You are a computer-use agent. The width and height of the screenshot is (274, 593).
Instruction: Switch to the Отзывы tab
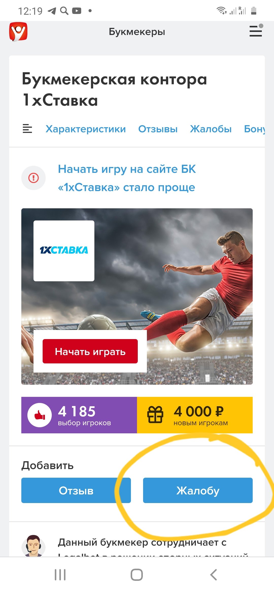tap(158, 129)
